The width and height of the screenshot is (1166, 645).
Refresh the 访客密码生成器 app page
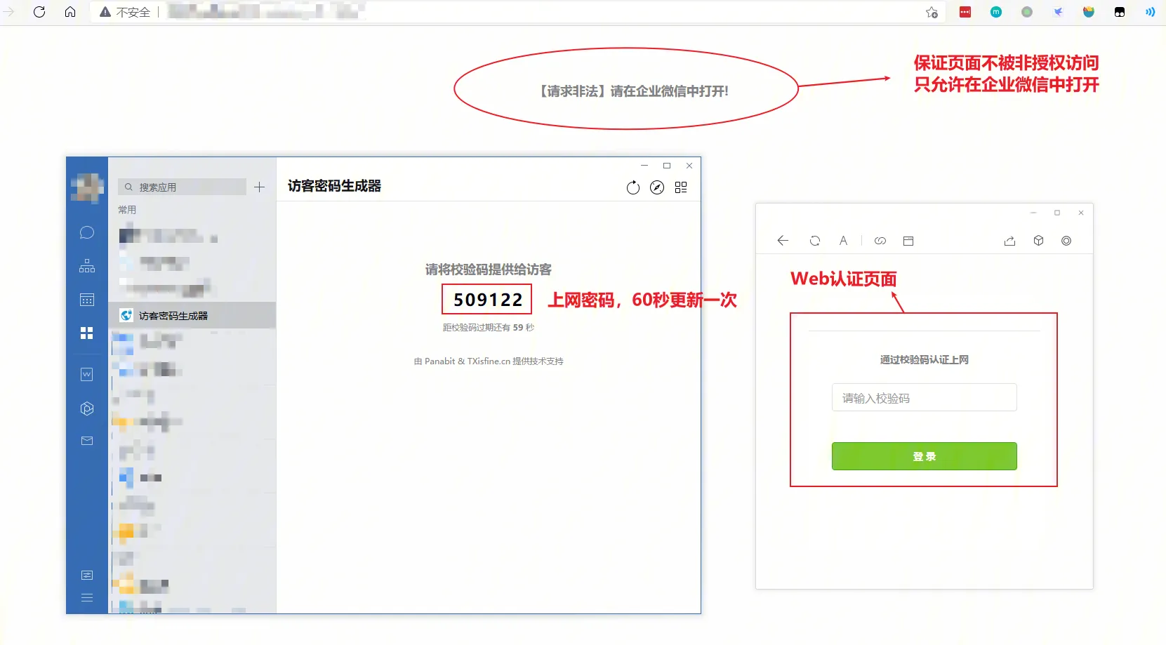(633, 187)
